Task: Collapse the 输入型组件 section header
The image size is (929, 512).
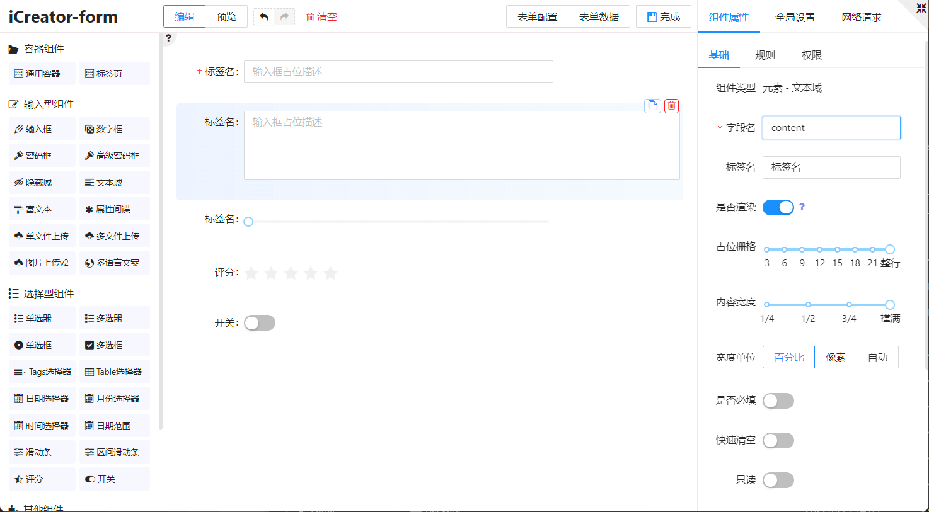Action: (48, 104)
